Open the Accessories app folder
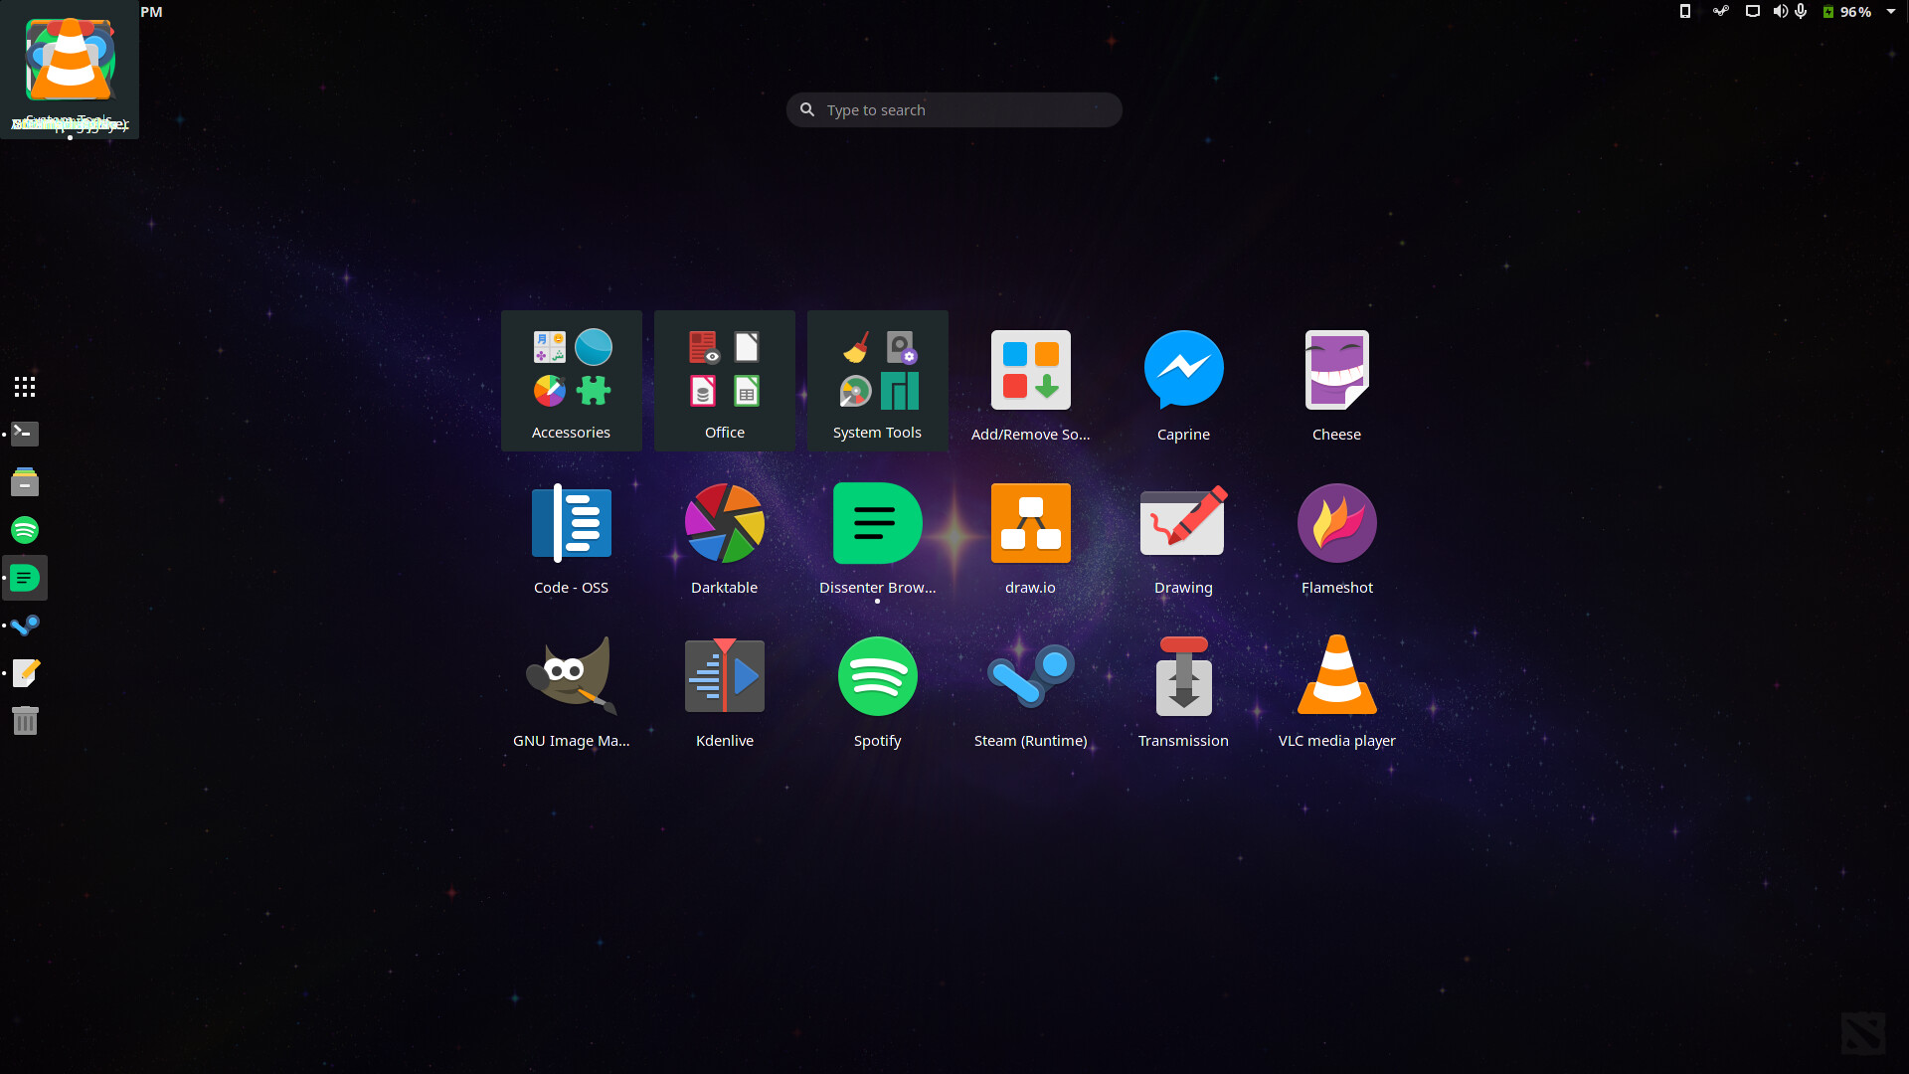Screen dimensions: 1909x1074 [571, 381]
